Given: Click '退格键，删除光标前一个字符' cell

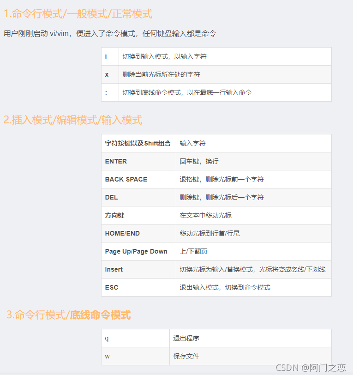Looking at the screenshot, I should click(254, 179).
